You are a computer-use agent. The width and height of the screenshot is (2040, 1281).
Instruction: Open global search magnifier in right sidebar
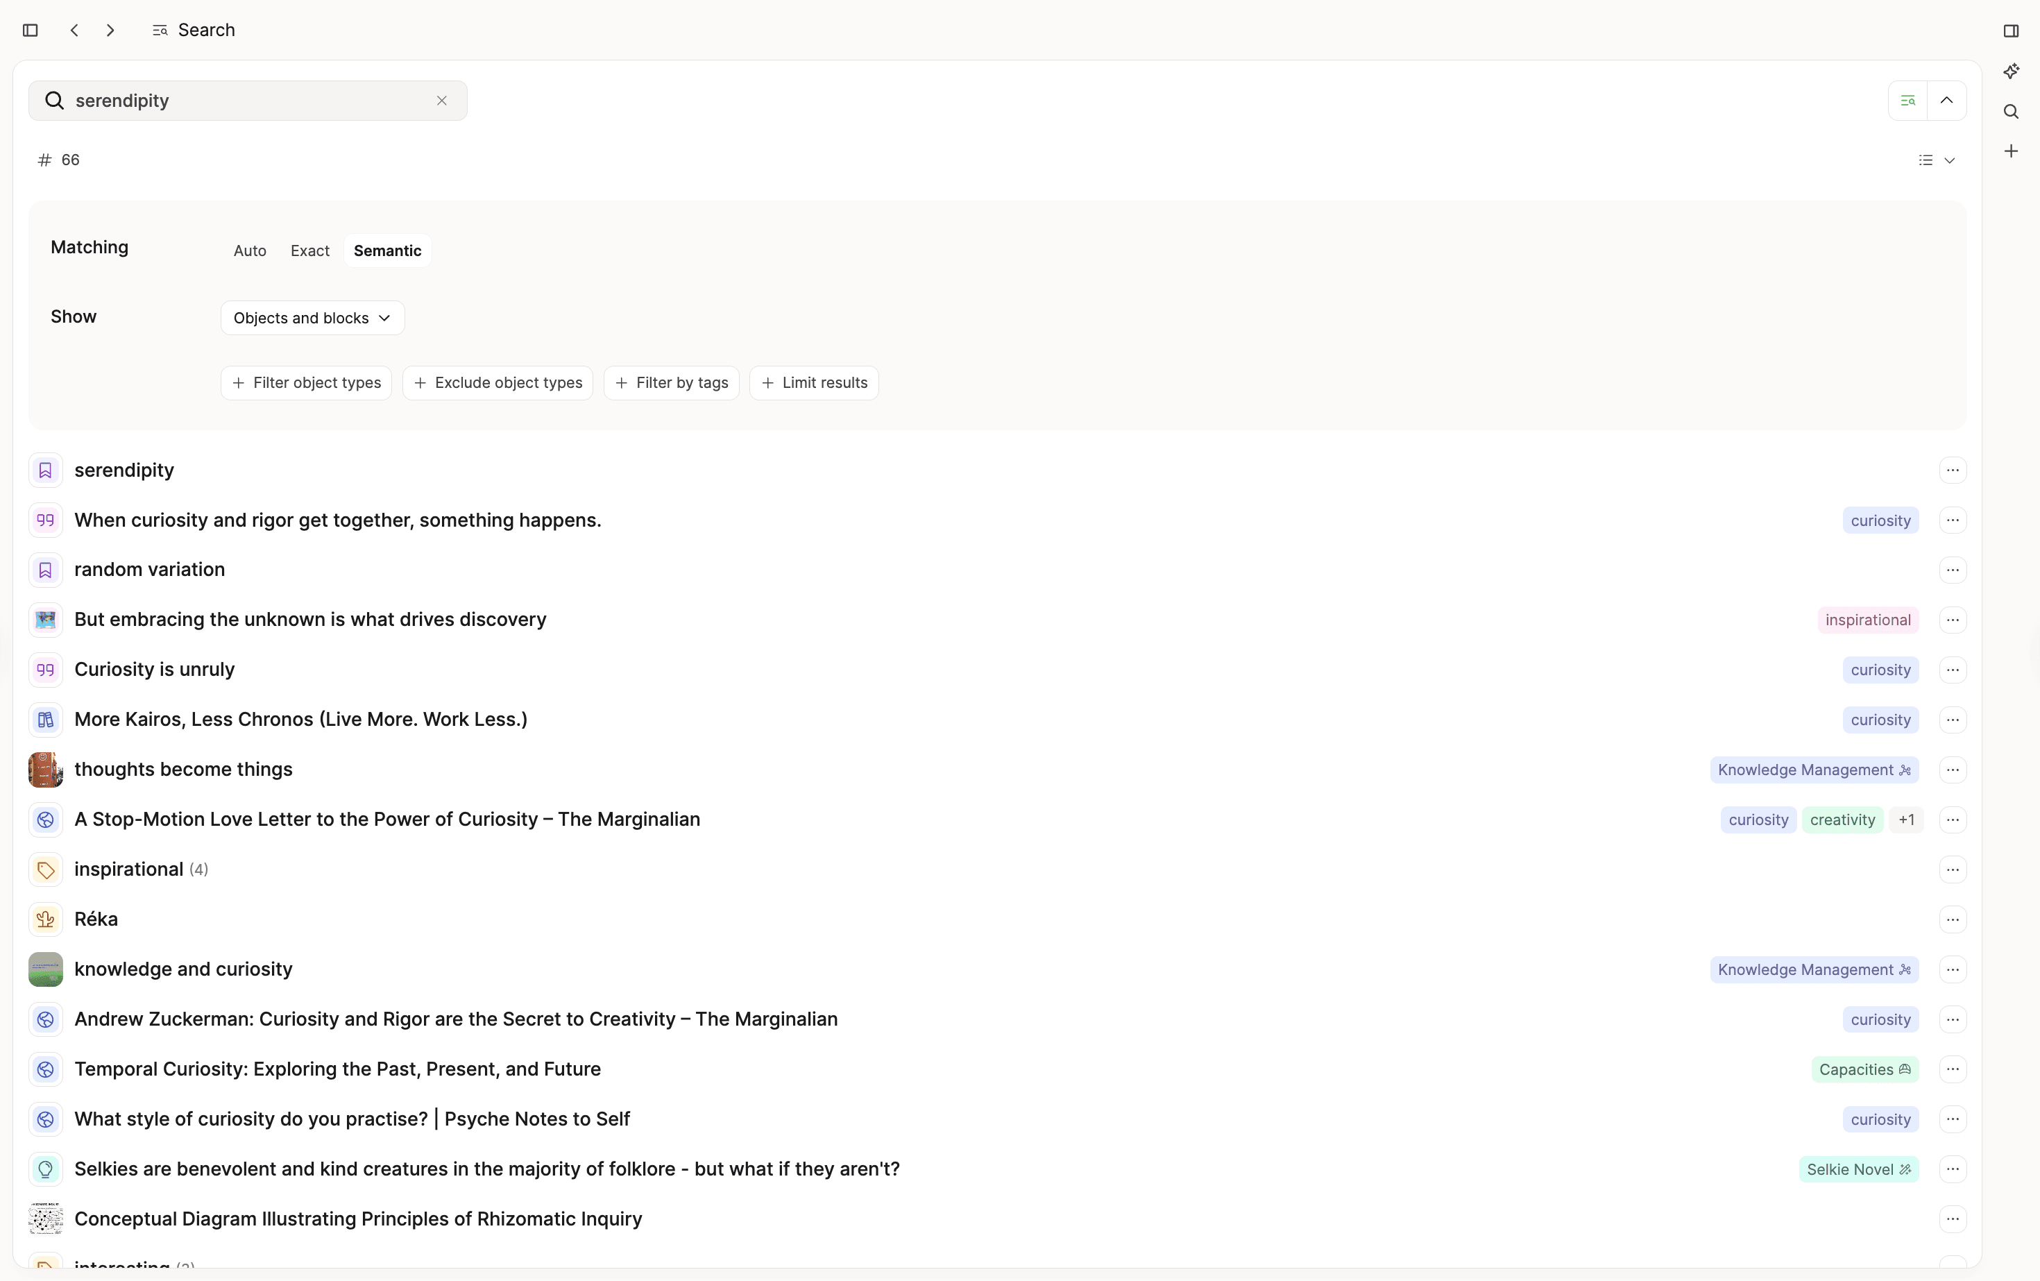(x=2011, y=111)
